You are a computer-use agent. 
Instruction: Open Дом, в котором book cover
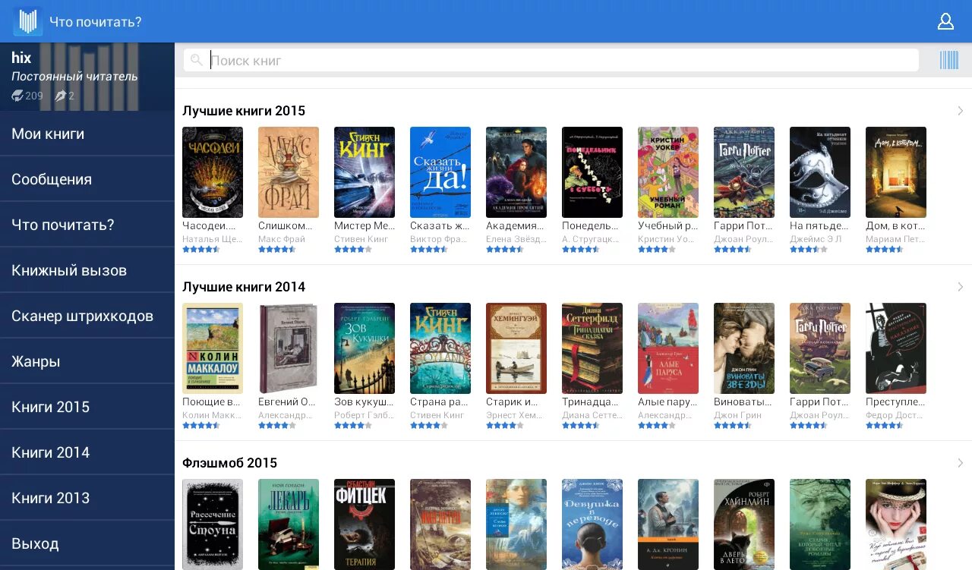[896, 172]
